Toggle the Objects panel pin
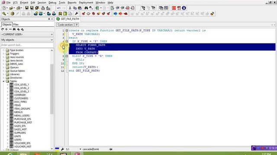Screen dimensions: 277x155 (x=49, y=19)
